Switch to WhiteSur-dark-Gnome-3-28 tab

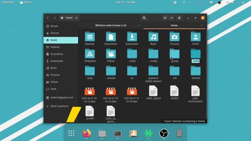[111, 25]
